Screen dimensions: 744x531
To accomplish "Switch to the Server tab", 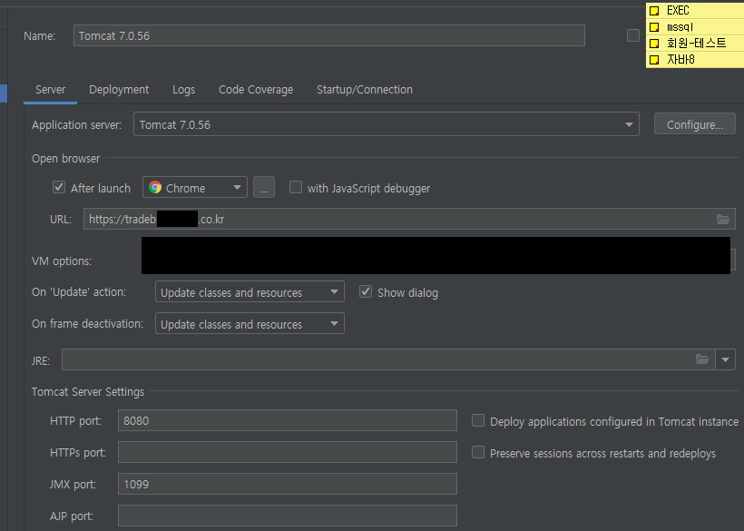I will pyautogui.click(x=50, y=90).
